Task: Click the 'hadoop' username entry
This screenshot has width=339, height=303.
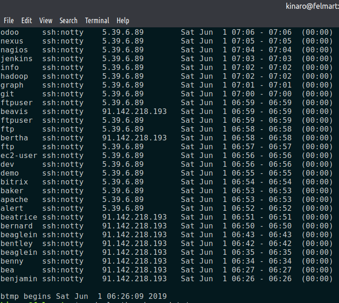Action: coord(14,76)
